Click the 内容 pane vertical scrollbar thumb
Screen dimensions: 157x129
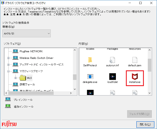coord(150,65)
